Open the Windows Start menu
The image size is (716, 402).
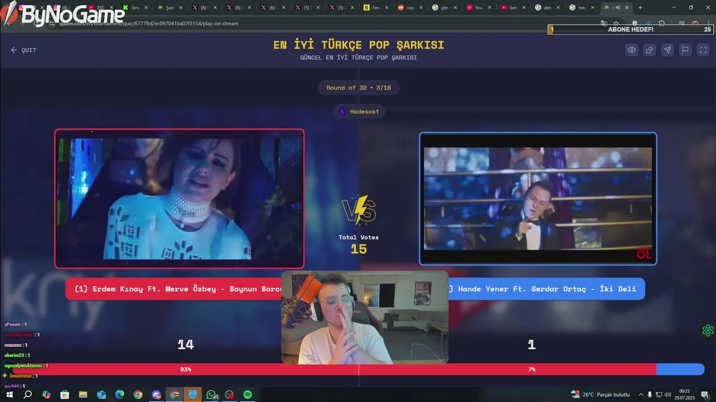point(9,395)
